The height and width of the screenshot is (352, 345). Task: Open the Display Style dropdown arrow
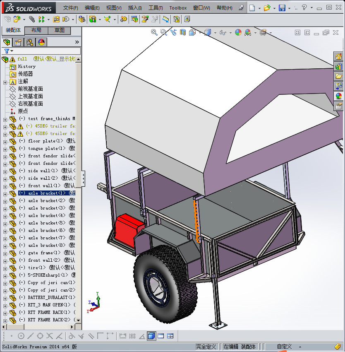point(215,33)
